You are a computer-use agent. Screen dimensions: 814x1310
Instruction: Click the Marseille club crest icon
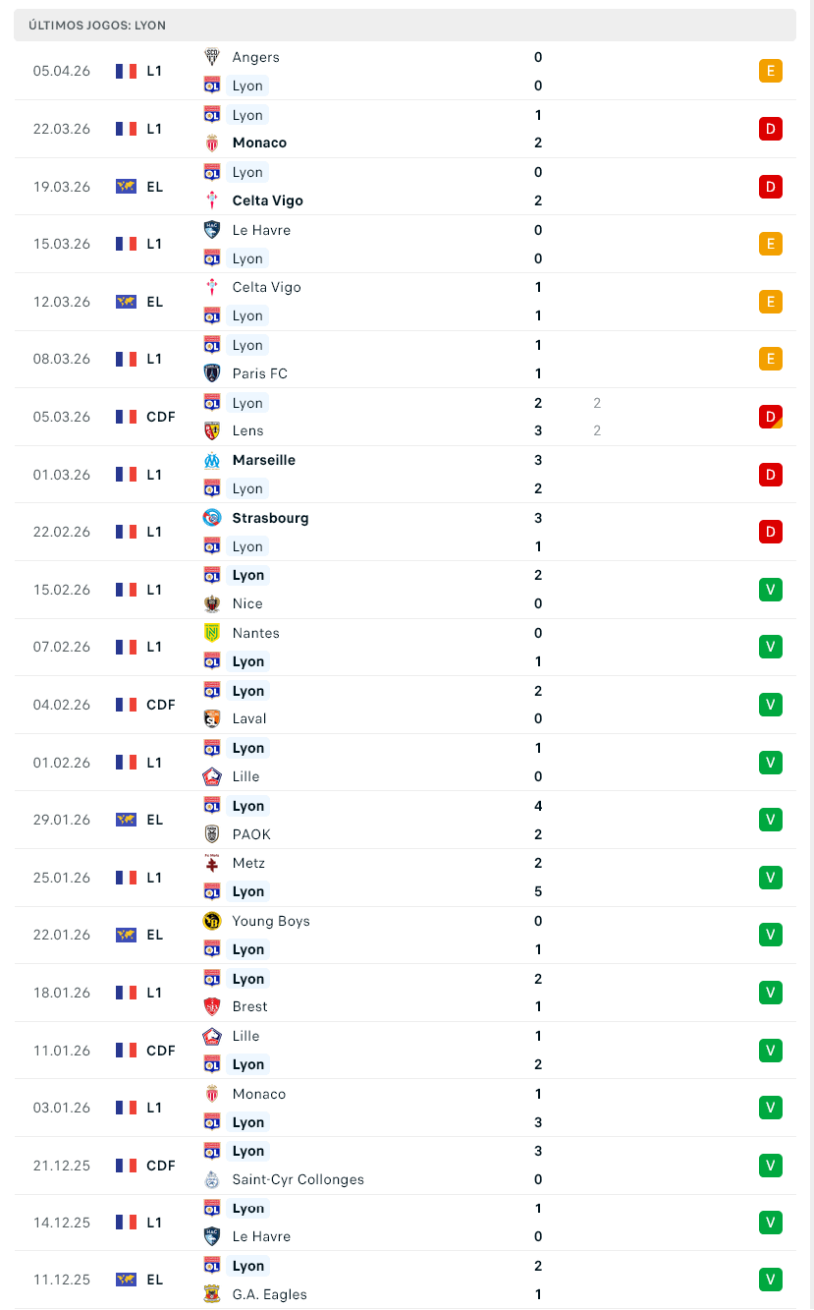211,460
